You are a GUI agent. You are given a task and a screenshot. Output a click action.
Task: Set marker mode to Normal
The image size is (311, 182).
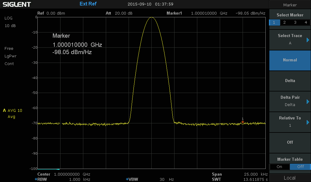point(290,60)
